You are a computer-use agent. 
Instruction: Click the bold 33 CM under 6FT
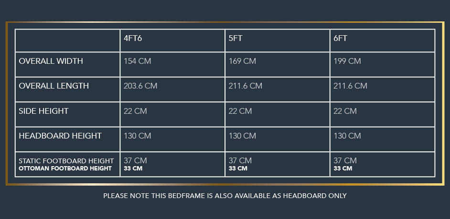click(343, 169)
